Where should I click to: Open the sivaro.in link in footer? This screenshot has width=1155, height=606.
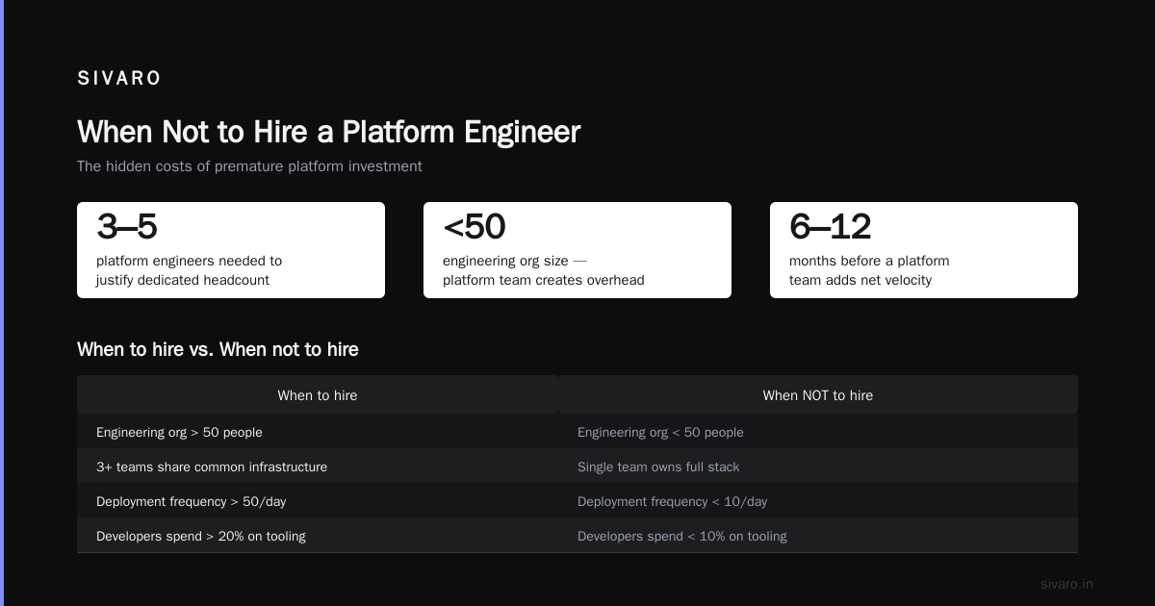[x=1066, y=584]
